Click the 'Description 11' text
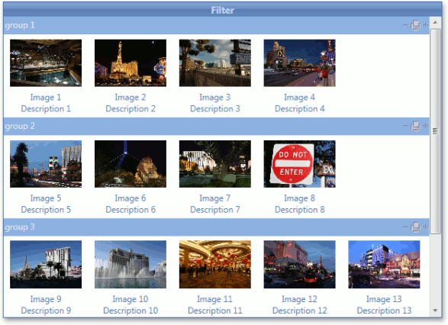The height and width of the screenshot is (325, 448). pos(215,311)
